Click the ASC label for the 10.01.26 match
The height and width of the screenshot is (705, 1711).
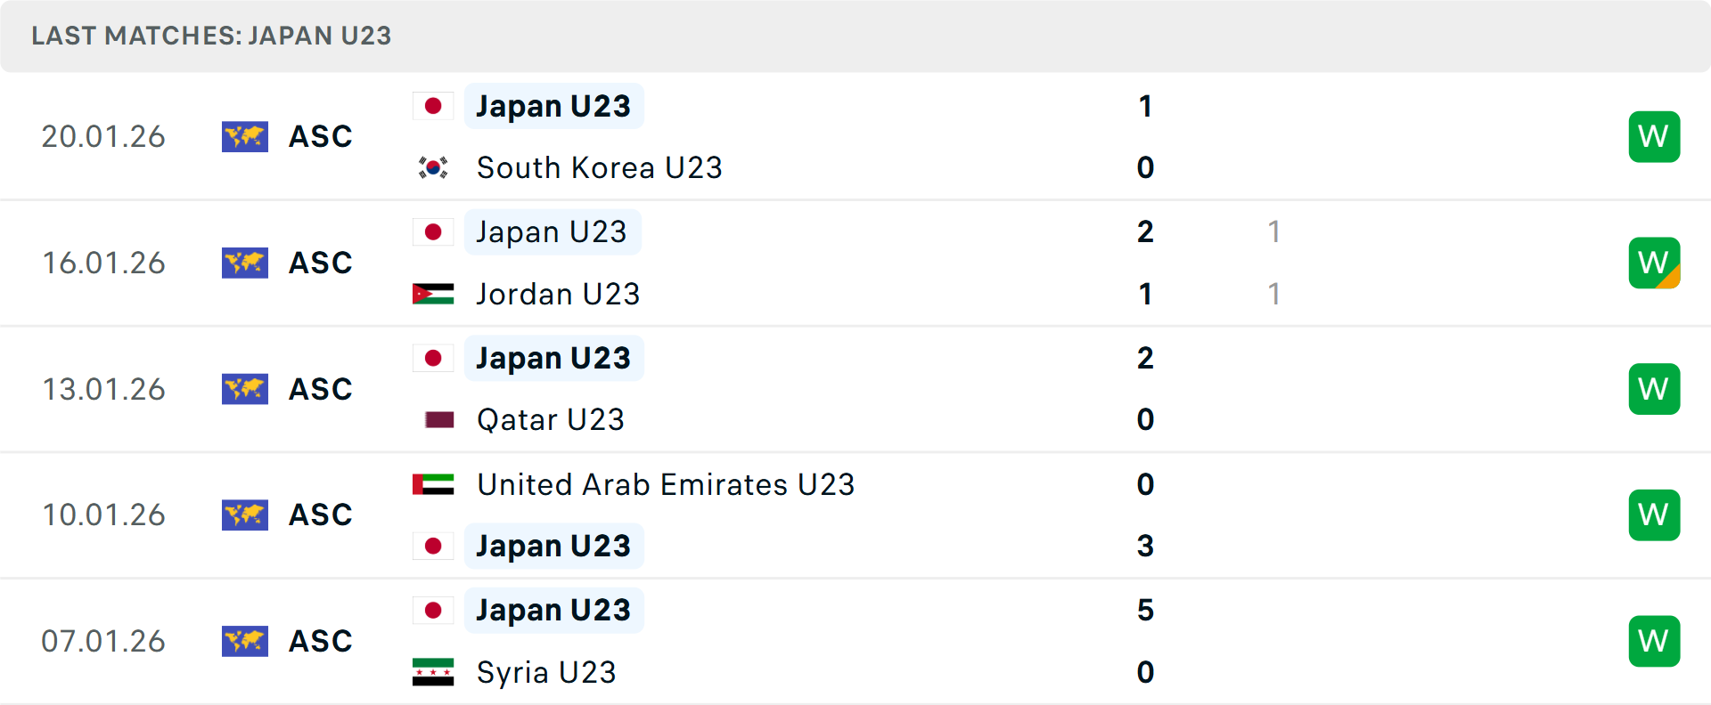(x=321, y=515)
